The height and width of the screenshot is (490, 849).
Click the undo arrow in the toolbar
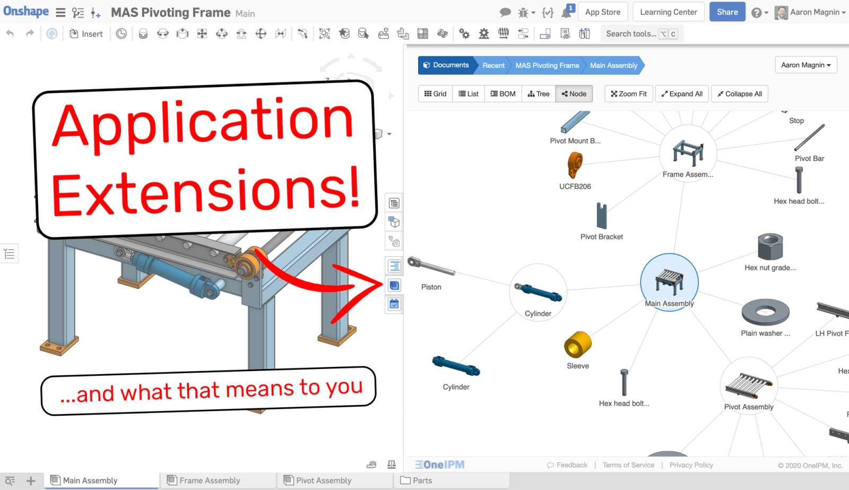[x=10, y=34]
